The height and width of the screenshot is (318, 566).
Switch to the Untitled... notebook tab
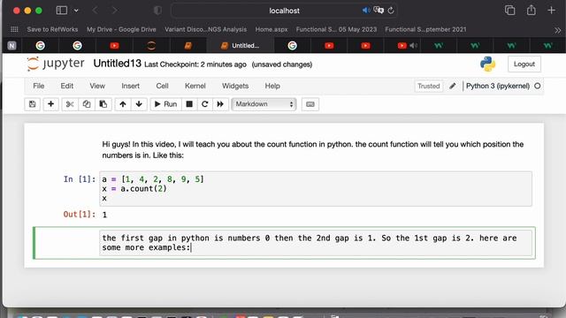[240, 46]
